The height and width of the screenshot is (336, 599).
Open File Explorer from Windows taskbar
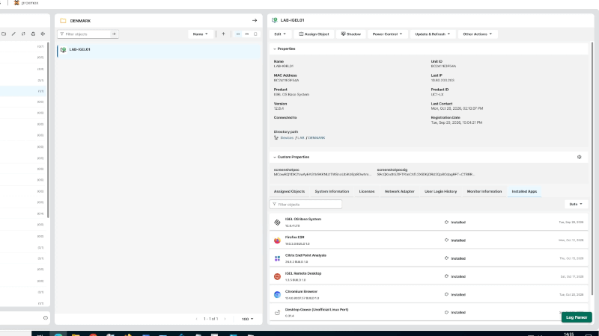pyautogui.click(x=76, y=335)
